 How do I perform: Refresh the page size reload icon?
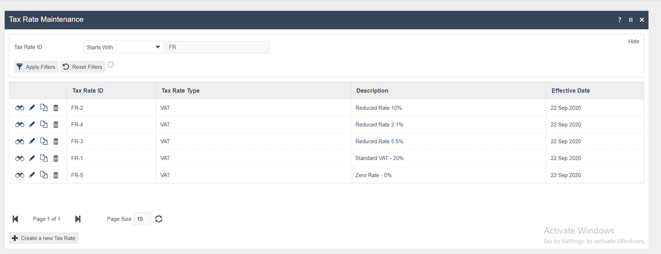(159, 219)
